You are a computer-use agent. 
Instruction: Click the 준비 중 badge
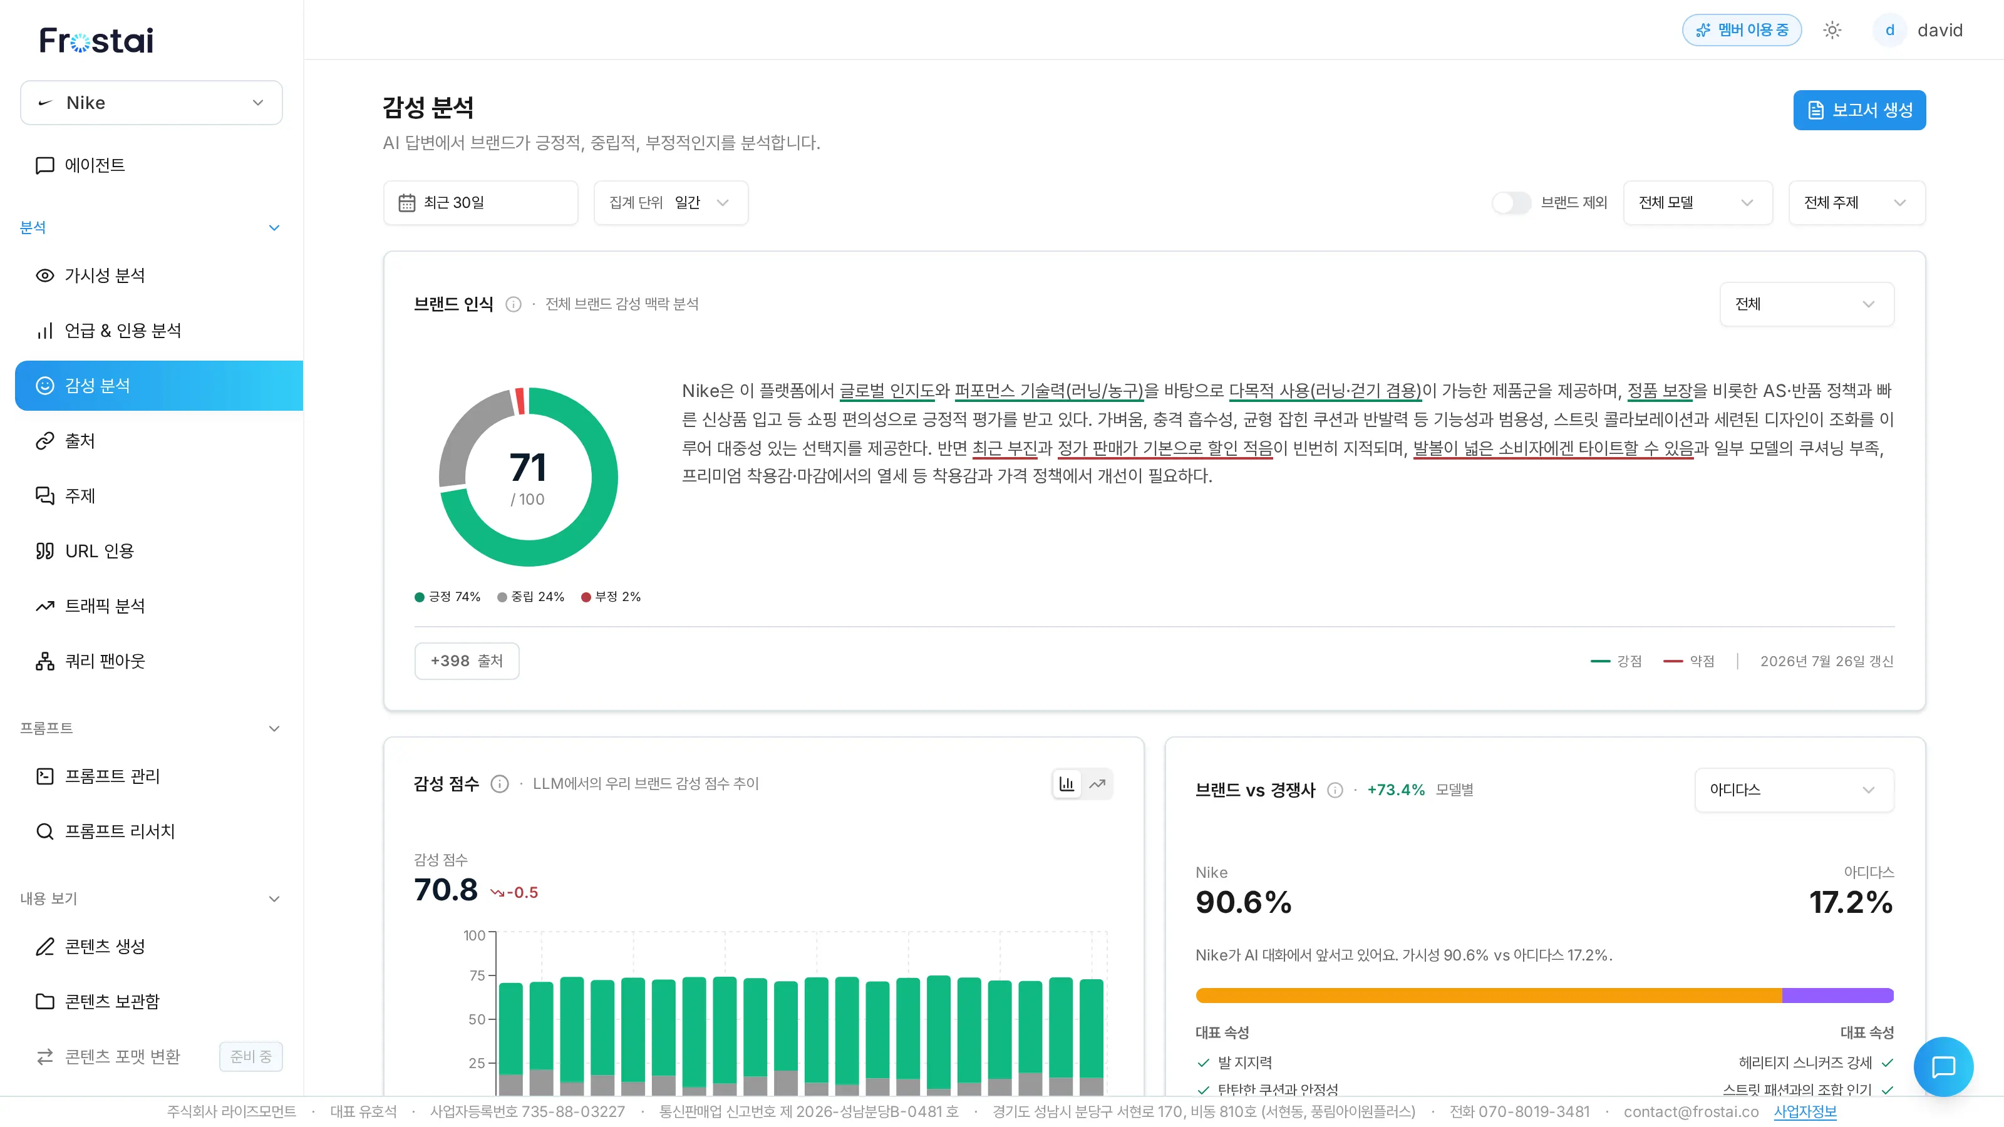pos(250,1057)
